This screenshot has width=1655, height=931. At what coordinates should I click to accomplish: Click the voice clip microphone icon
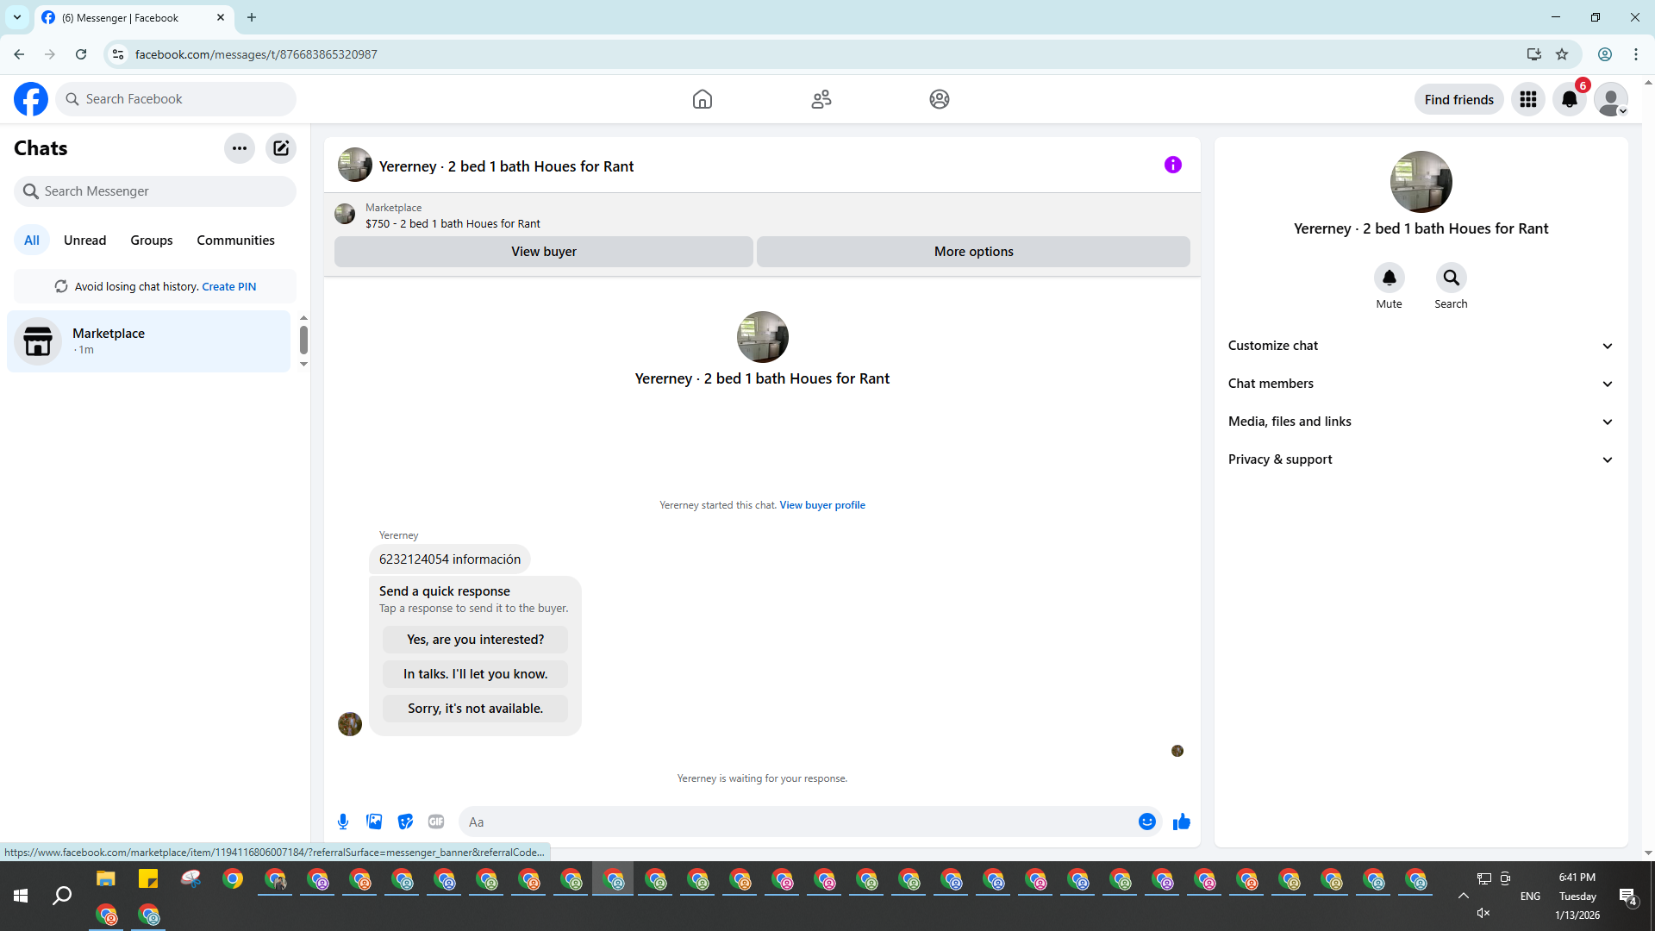(x=343, y=822)
